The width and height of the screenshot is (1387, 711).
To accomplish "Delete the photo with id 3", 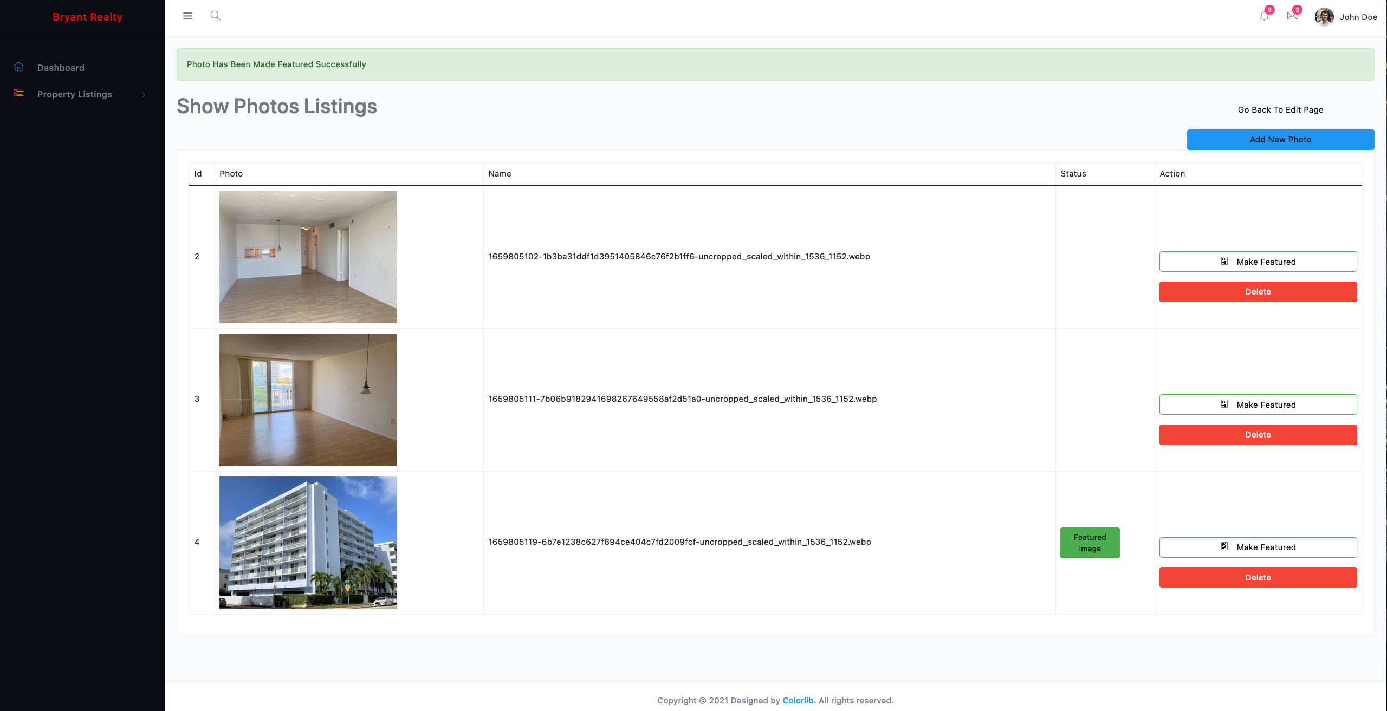I will 1258,435.
